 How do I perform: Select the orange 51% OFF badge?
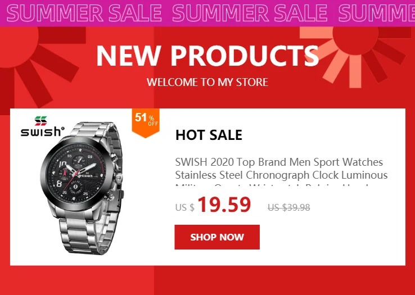tap(146, 123)
